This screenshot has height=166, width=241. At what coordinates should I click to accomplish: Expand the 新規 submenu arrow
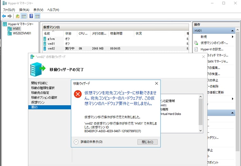(x=233, y=37)
